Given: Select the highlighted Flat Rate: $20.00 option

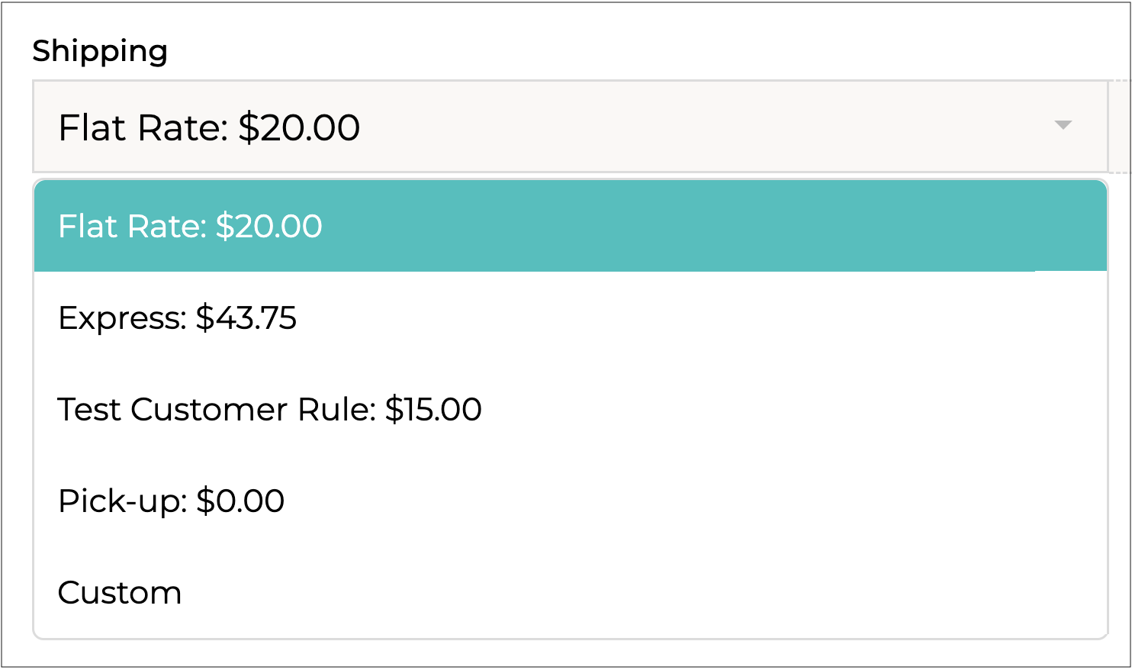Looking at the screenshot, I should pos(190,227).
